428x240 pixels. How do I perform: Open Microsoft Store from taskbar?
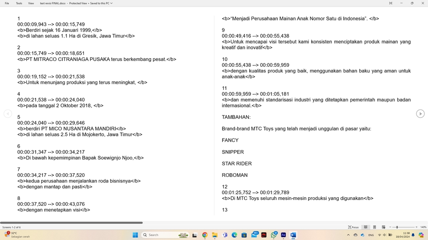(x=244, y=235)
